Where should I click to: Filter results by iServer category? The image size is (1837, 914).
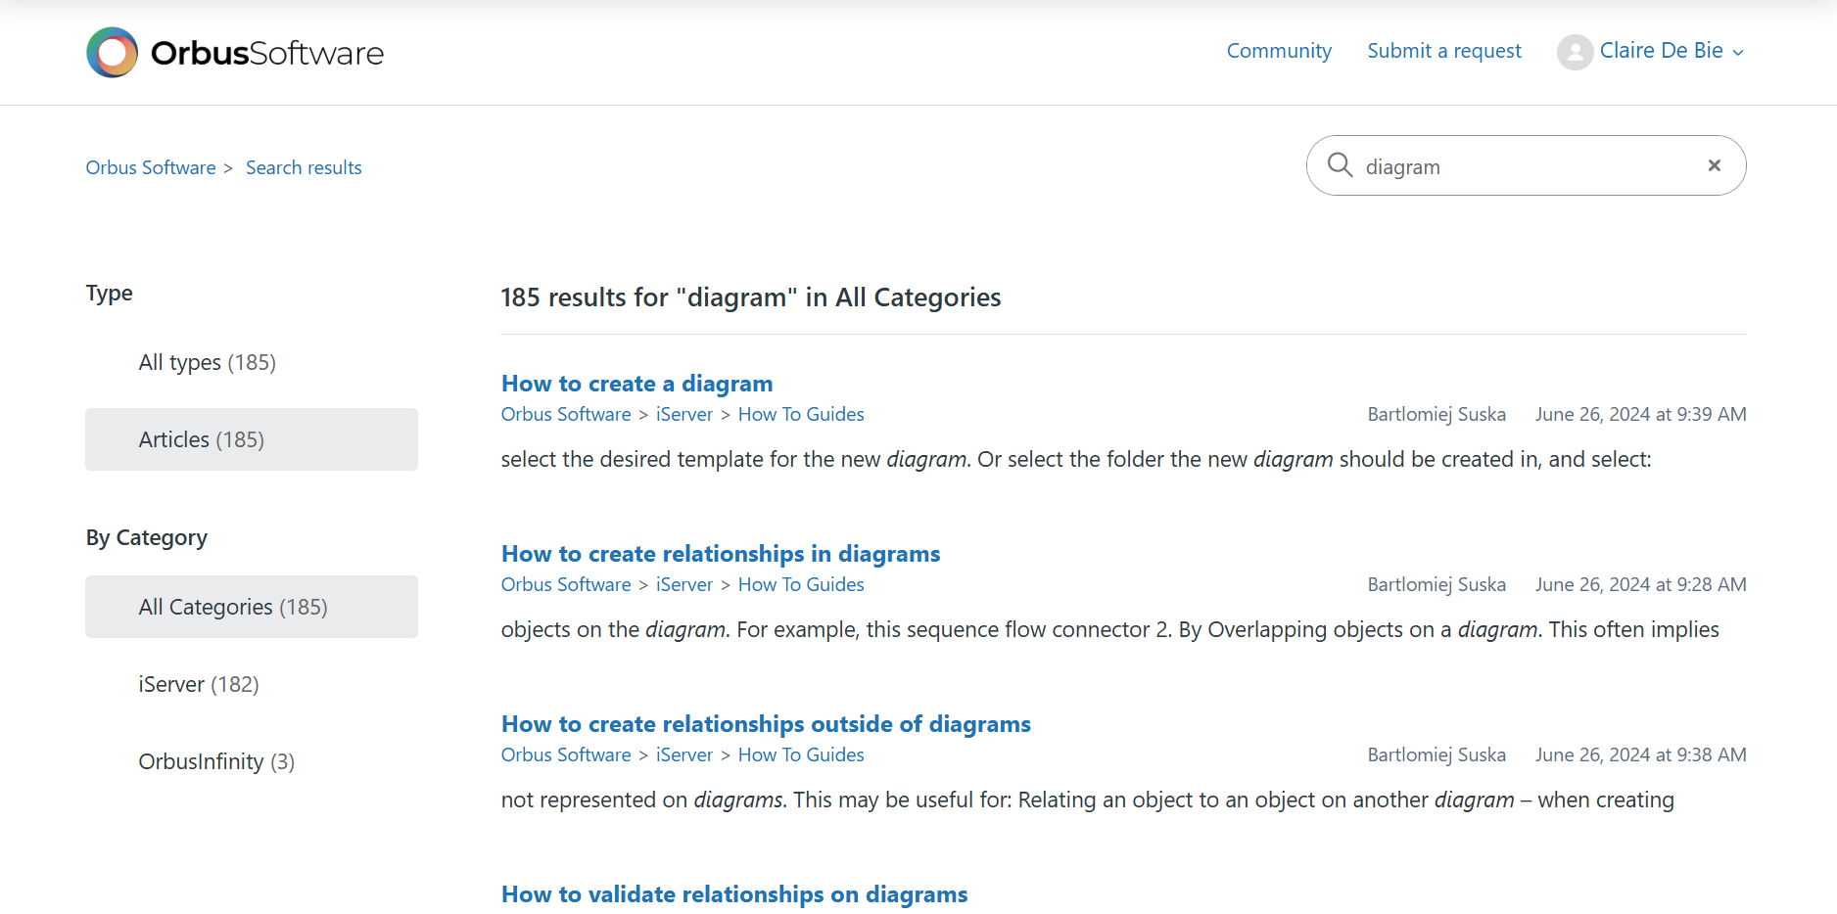click(199, 684)
